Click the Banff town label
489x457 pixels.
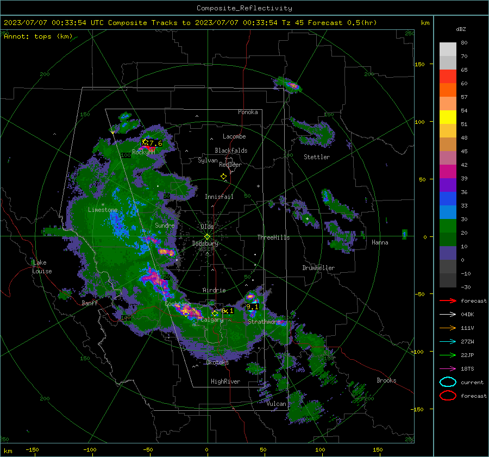[x=90, y=303]
